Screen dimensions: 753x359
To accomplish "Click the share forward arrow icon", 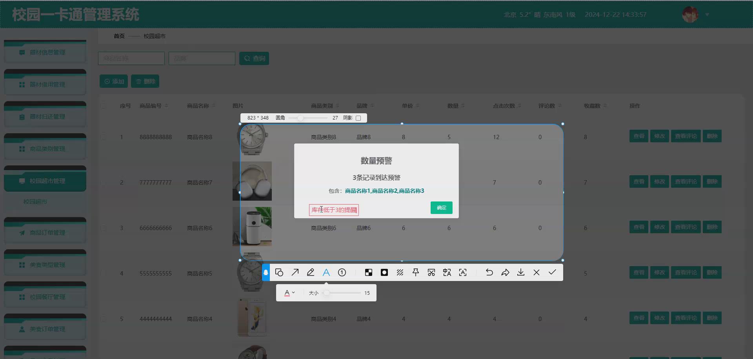I will coord(505,272).
